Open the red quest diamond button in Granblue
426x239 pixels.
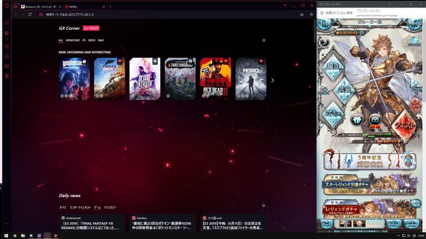(405, 125)
